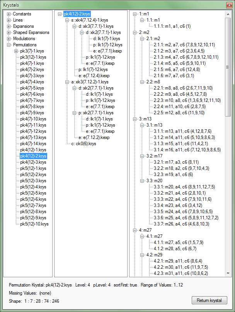Select the e: e(7.12.4).kexp item

pyautogui.click(x=94, y=76)
